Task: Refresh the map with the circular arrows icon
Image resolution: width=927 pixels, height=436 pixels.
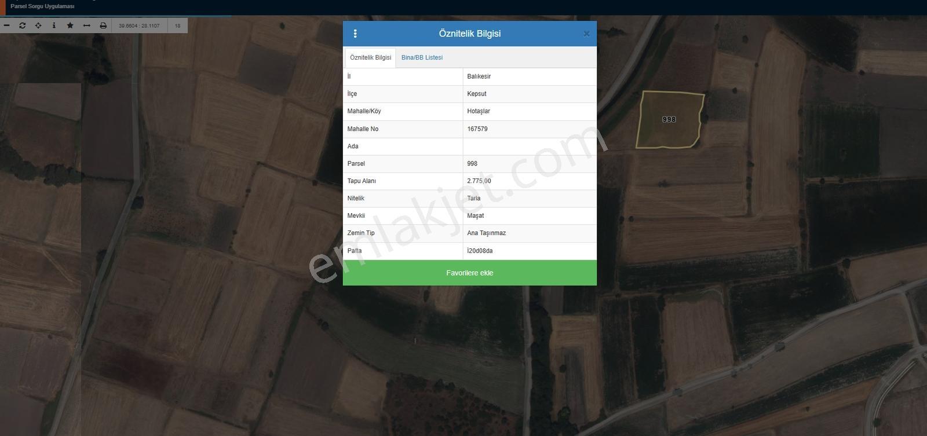Action: 22,25
